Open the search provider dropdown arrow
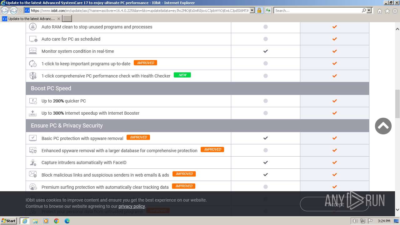 click(369, 10)
